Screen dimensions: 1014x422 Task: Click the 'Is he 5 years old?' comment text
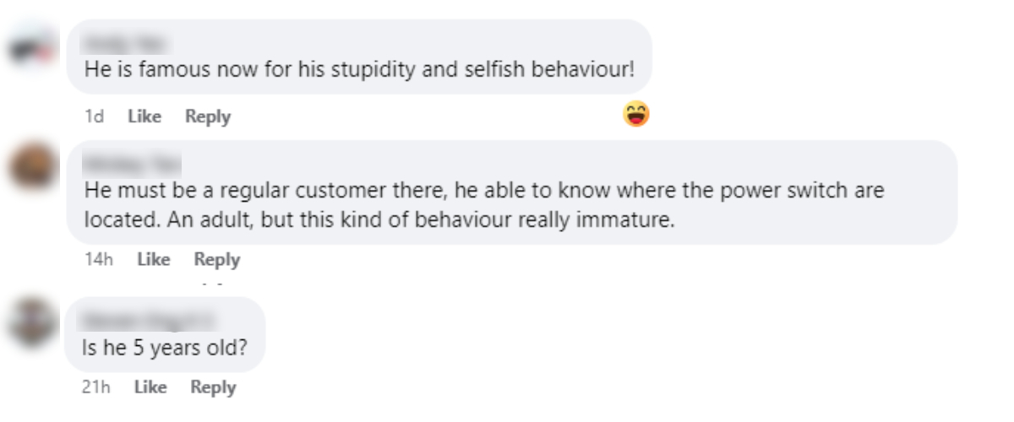pos(164,348)
